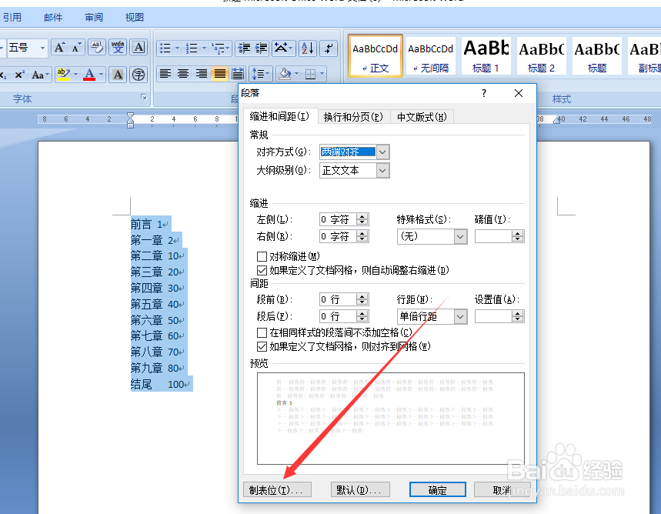The image size is (661, 514).
Task: Uncheck 对齐到网格 document grid option
Action: [x=262, y=346]
